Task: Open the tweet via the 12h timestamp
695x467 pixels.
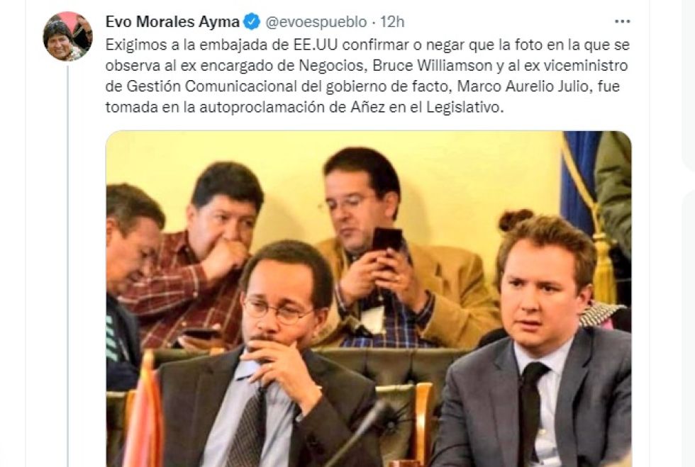Action: (x=392, y=22)
